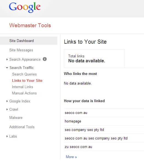Click the More » link
This screenshot has height=165, width=144.
[x=71, y=157]
